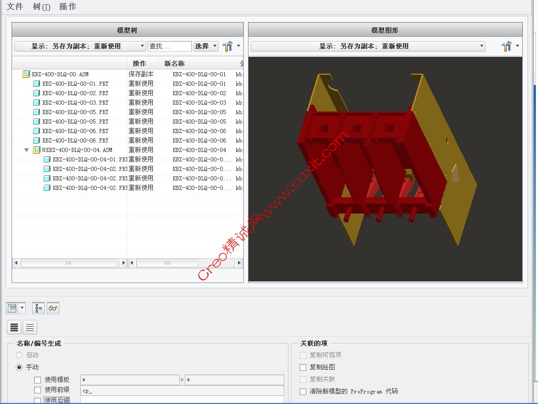Select last KBZ-400-DLQ-00-04-02.PRT part icon
Screen dimensions: 538x404
[47, 188]
